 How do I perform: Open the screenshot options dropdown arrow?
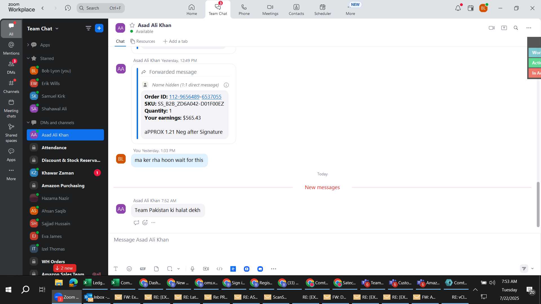point(178,269)
